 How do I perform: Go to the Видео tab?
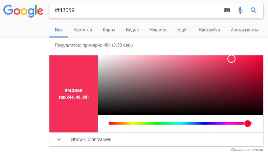132,30
